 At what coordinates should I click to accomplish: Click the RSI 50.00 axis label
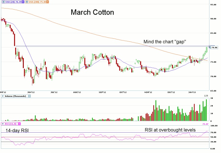213,137
